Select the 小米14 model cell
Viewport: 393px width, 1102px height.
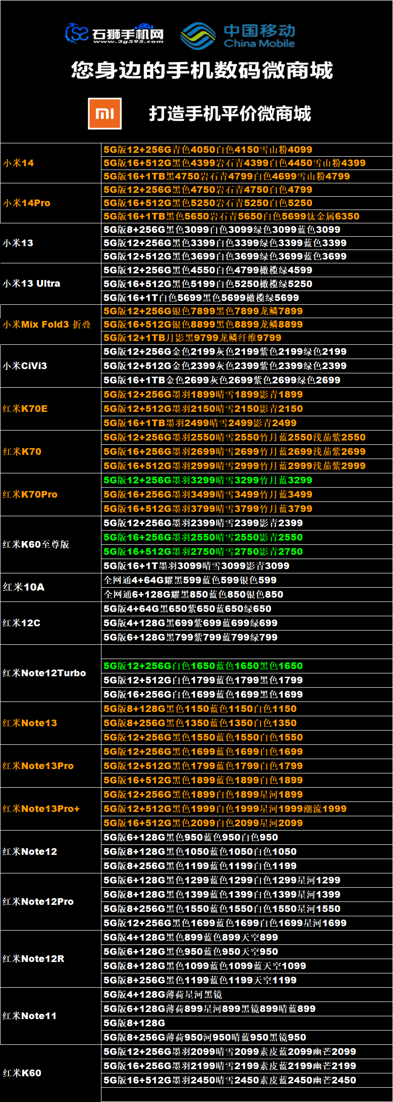pyautogui.click(x=50, y=163)
